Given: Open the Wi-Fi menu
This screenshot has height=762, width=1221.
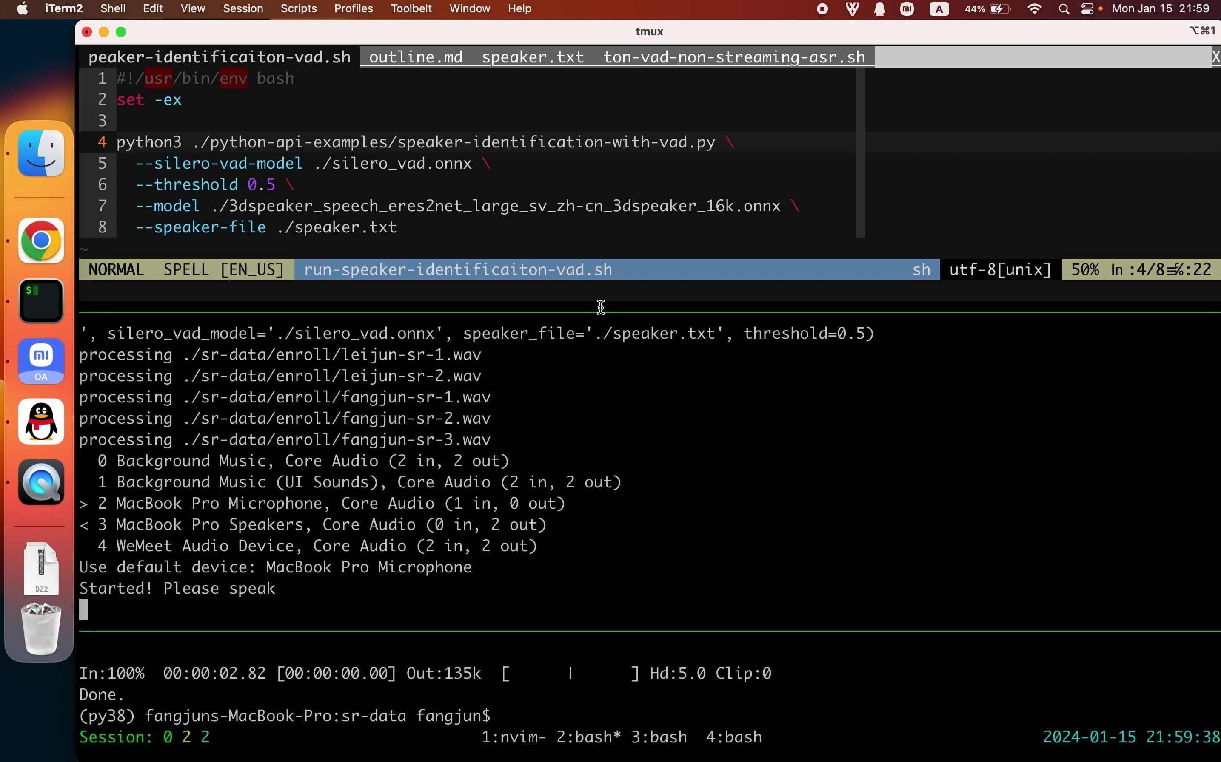Looking at the screenshot, I should (1034, 8).
